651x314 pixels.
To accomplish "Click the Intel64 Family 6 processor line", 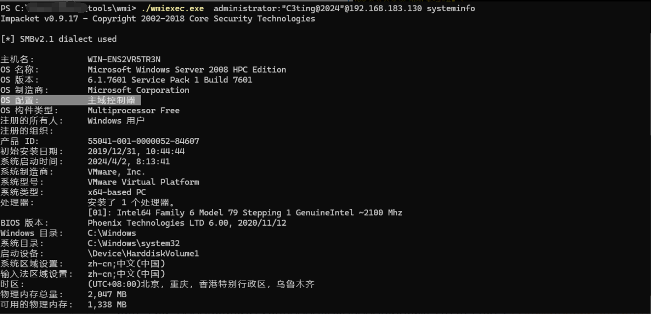I will point(245,213).
